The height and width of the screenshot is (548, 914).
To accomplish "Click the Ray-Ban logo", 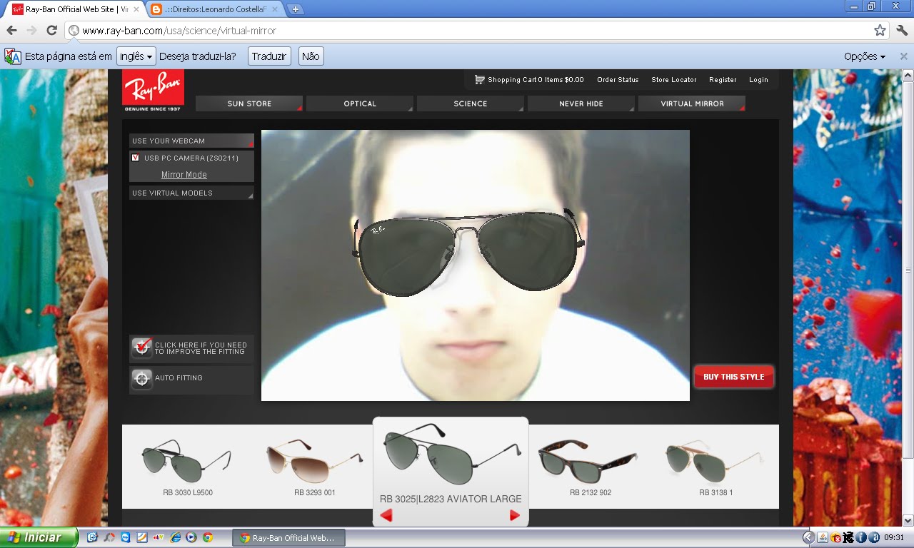I will [153, 91].
